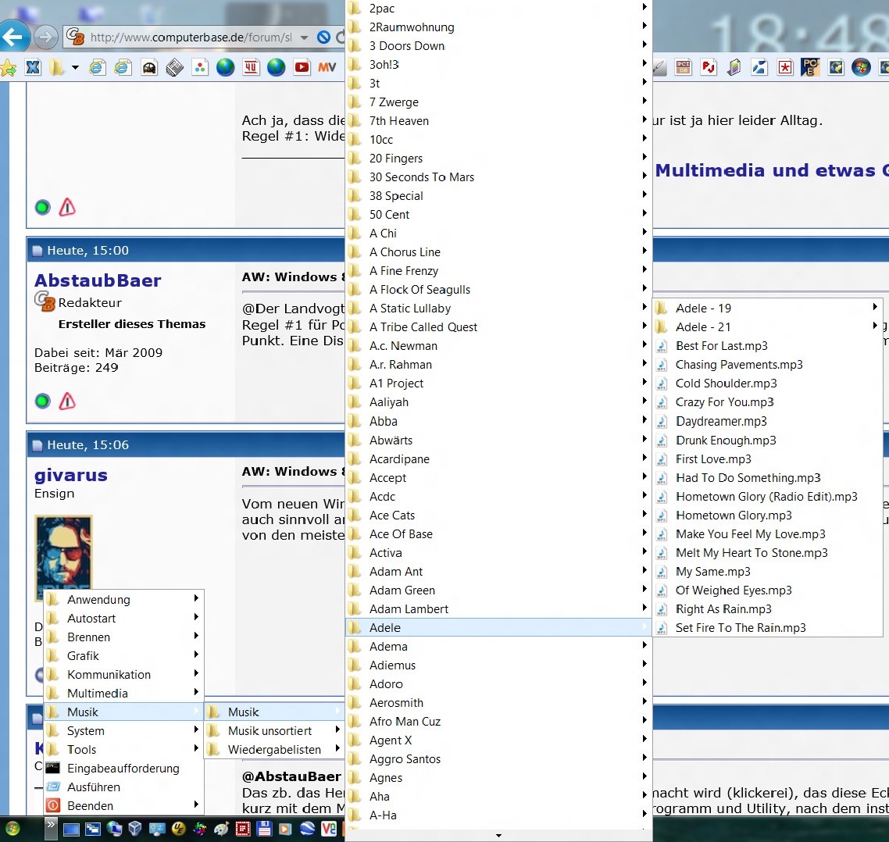The height and width of the screenshot is (842, 889).
Task: Open the Windows orb bookmark icon
Action: coord(861,67)
